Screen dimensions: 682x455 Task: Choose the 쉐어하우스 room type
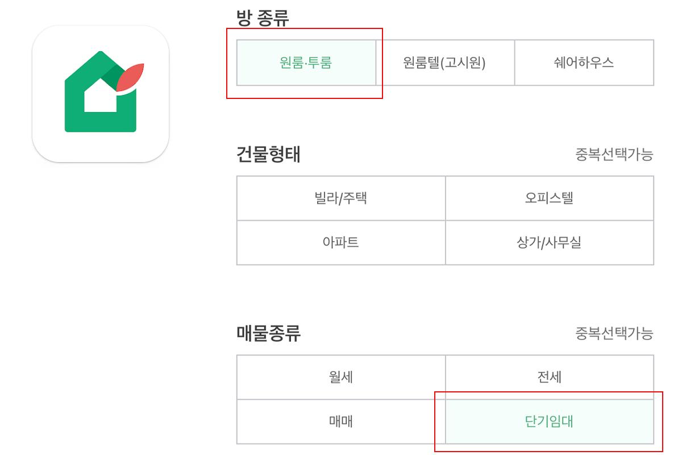[584, 63]
